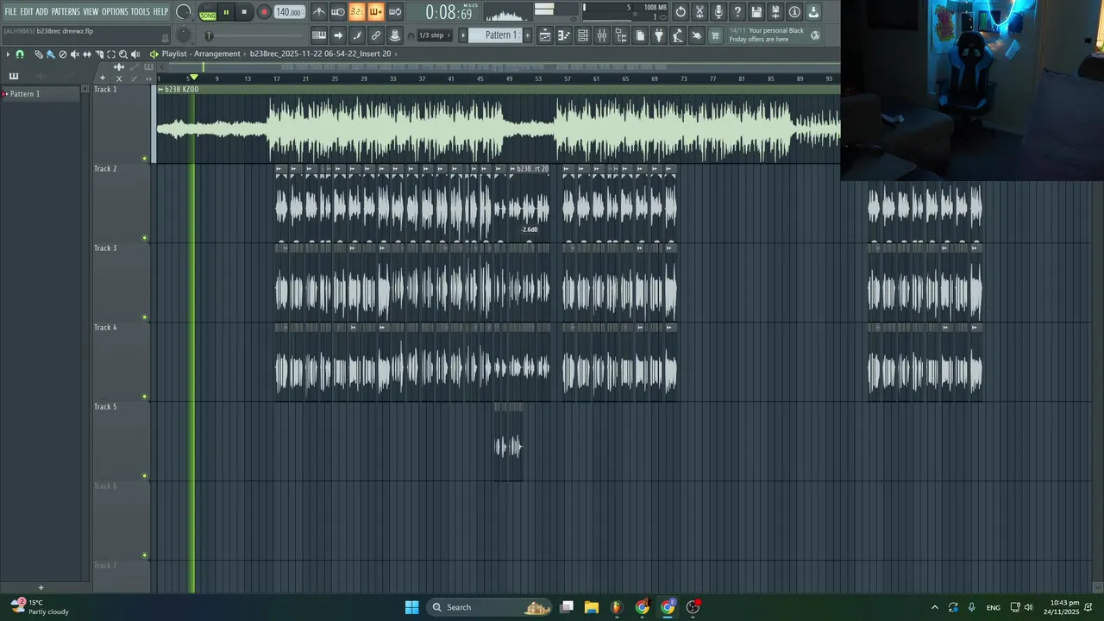Open the ADD menu
1104x621 pixels.
point(41,12)
